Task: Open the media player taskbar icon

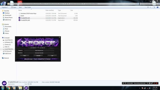Action: coord(14,88)
